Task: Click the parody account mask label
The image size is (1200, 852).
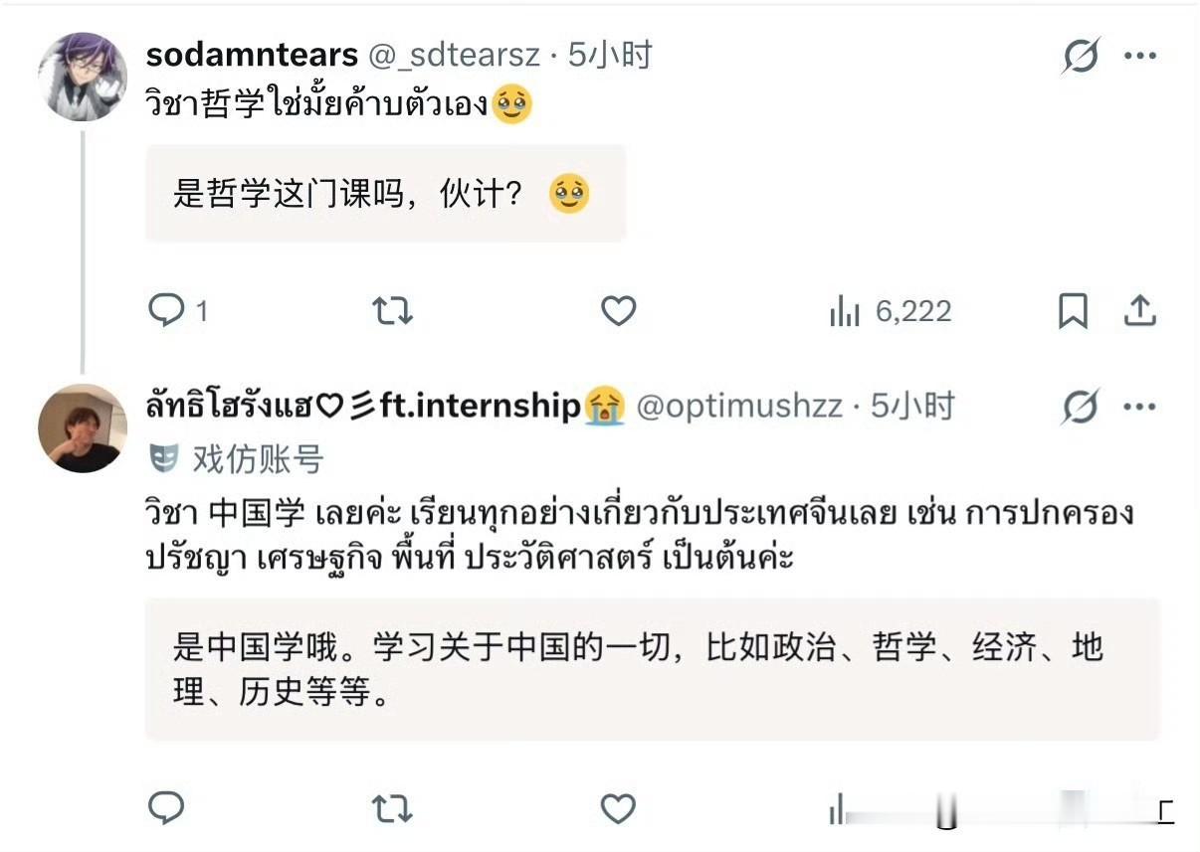Action: click(x=237, y=459)
